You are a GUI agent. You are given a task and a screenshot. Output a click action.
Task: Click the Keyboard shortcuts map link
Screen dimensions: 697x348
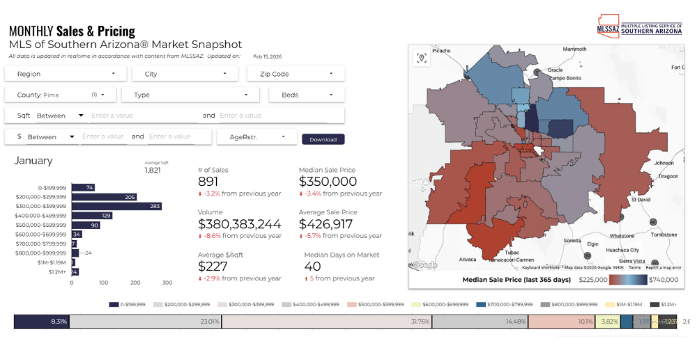click(x=541, y=268)
